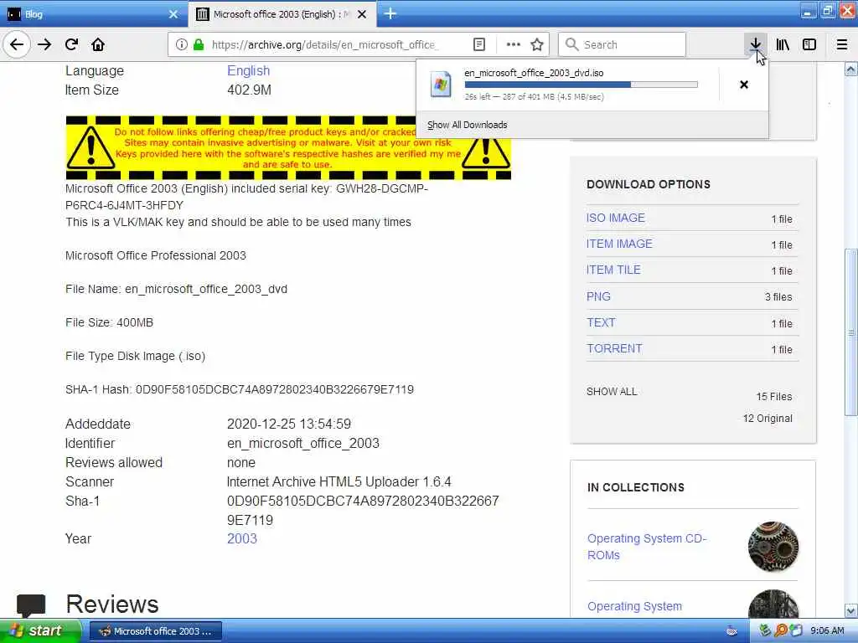Switch to the Blog tab
The image size is (858, 643).
pyautogui.click(x=94, y=15)
